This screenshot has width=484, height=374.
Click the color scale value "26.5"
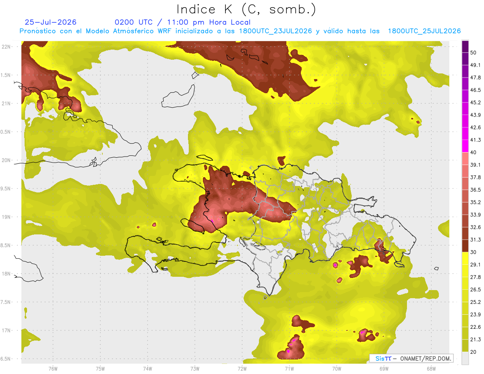click(x=476, y=290)
